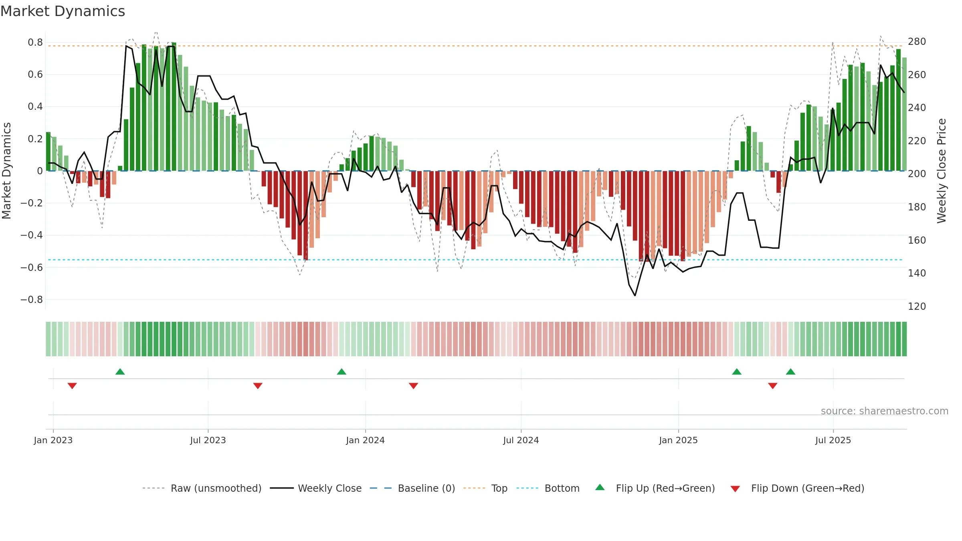Image resolution: width=962 pixels, height=541 pixels.
Task: Click the source: sharemaestro.com text
Action: point(885,411)
